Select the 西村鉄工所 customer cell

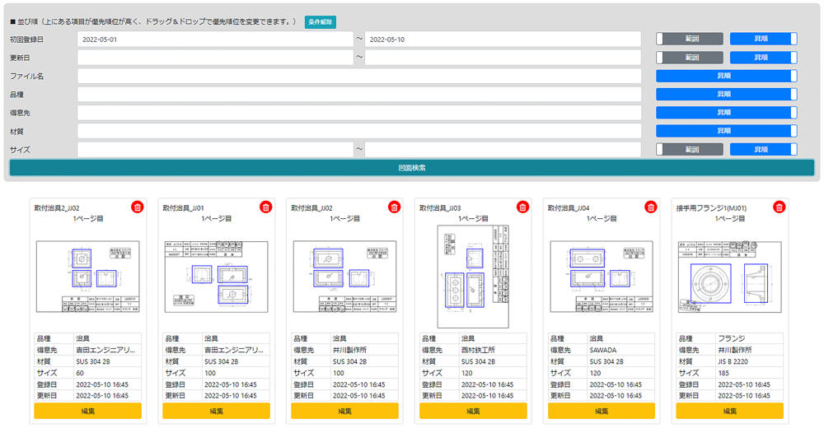click(493, 350)
